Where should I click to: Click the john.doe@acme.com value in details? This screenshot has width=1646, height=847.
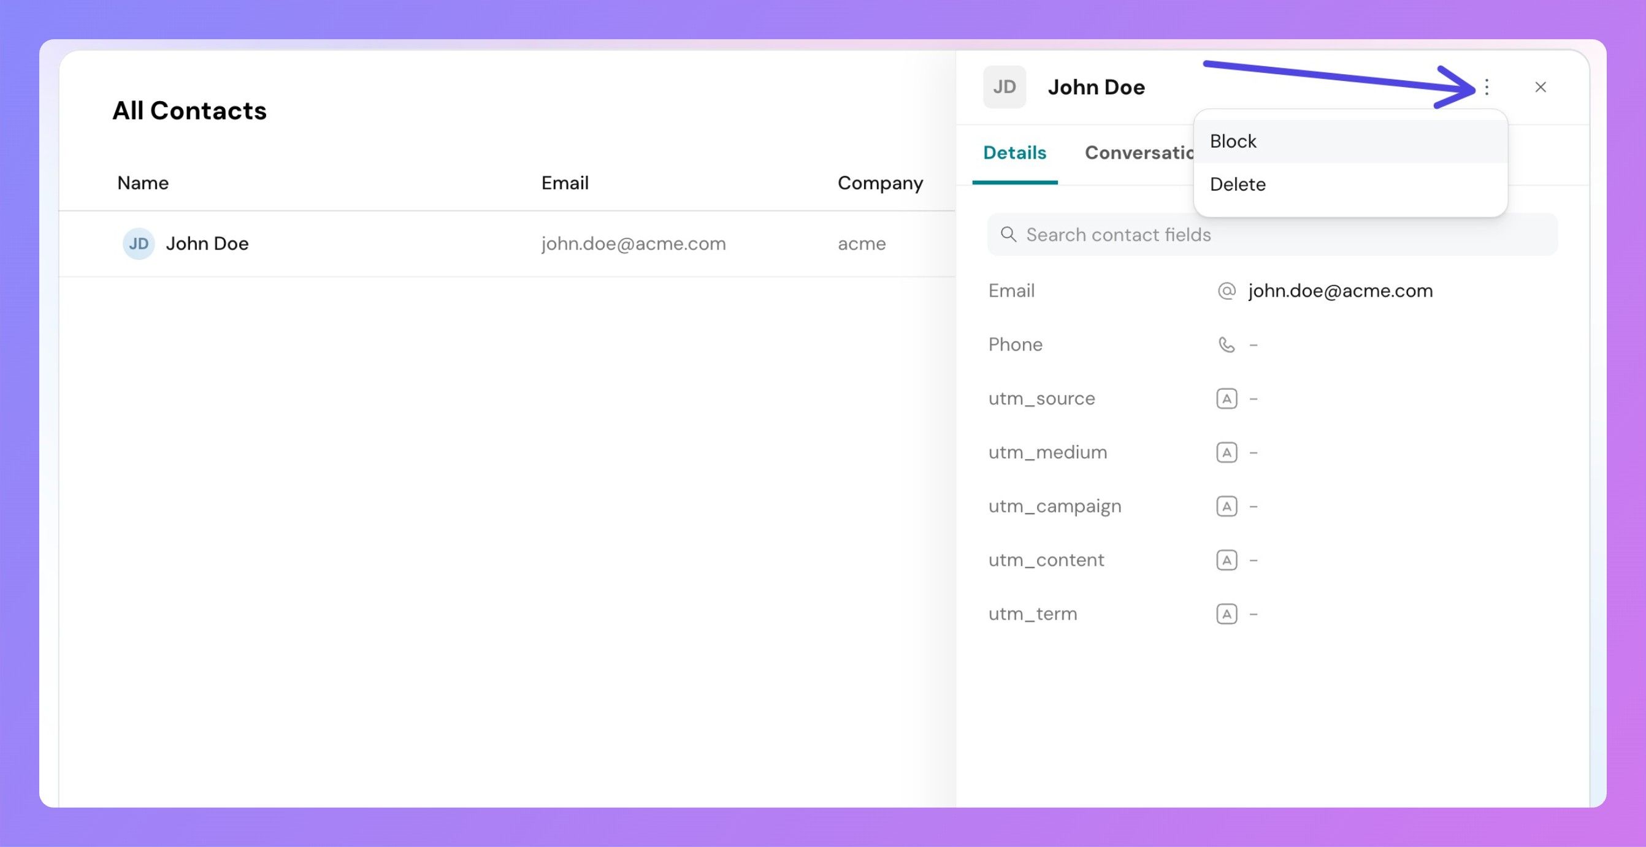(x=1340, y=291)
